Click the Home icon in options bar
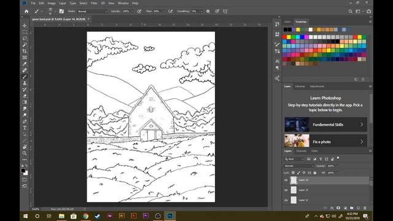This screenshot has height=221, width=393. [26, 11]
